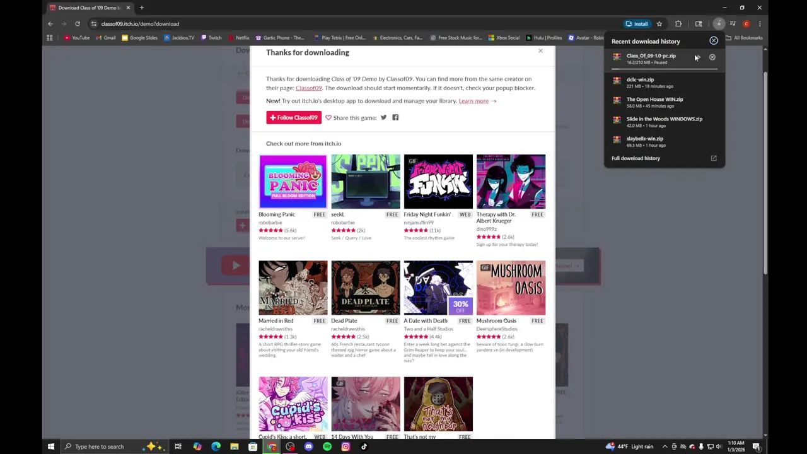Open Netflix bookmark
The image size is (807, 454).
239,38
